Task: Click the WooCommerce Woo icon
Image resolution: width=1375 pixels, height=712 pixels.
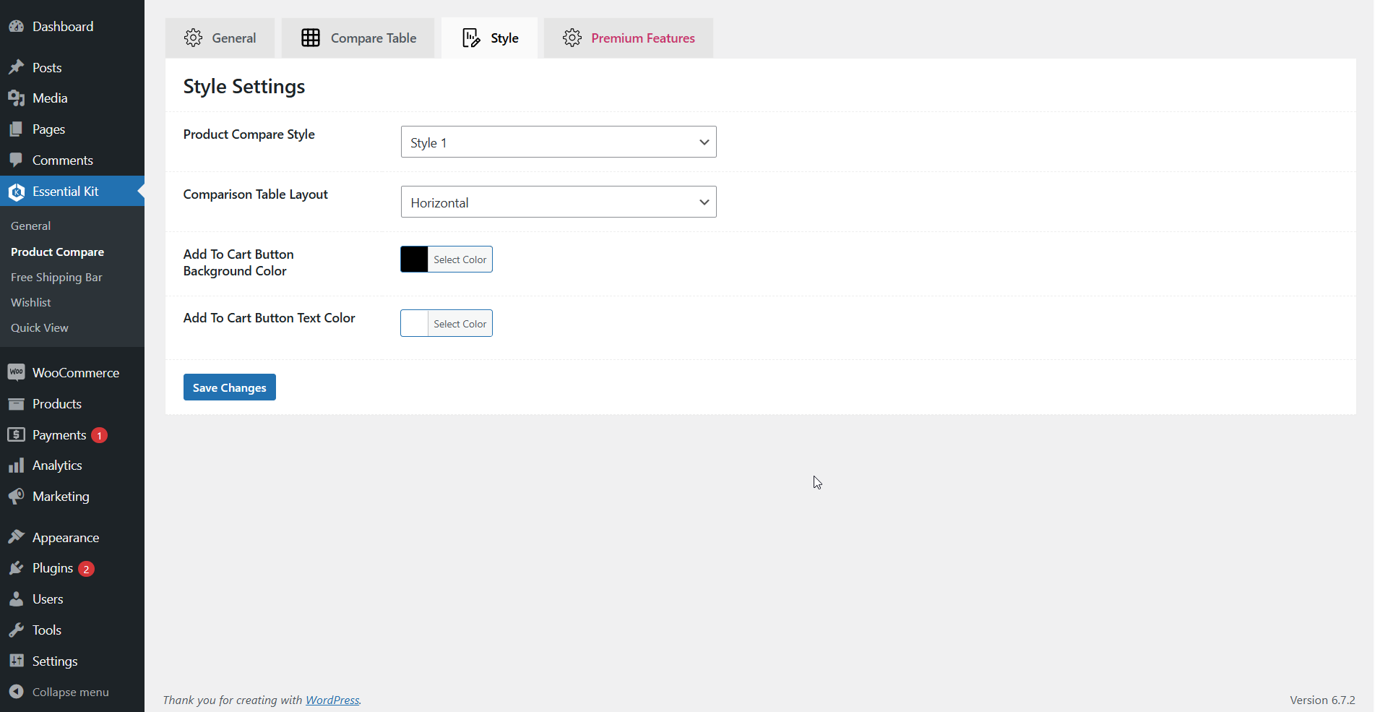Action: [x=16, y=373]
